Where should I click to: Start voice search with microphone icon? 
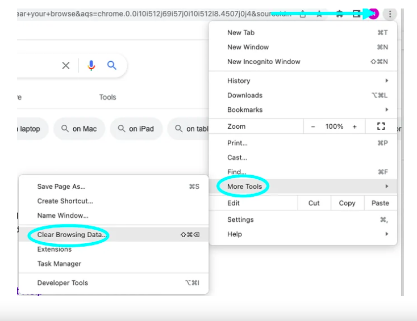[x=91, y=65]
